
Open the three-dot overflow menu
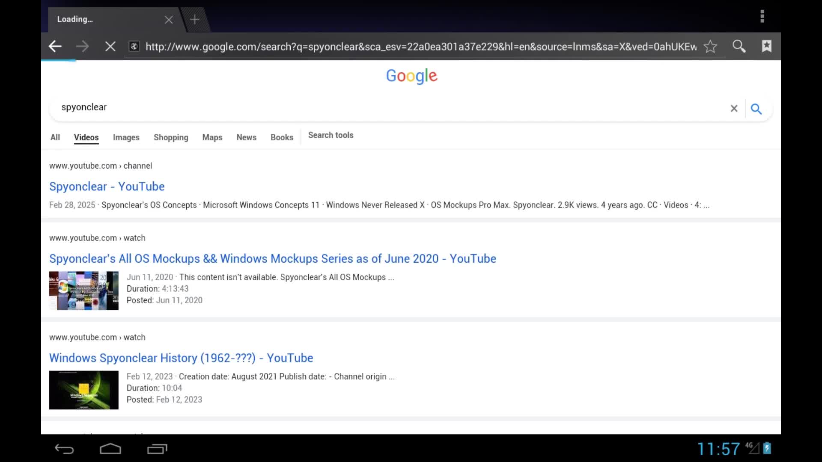coord(762,16)
